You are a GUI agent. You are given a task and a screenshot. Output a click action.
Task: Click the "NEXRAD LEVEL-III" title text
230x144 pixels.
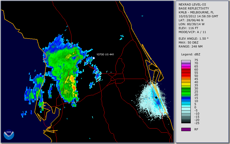point(192,4)
